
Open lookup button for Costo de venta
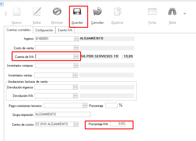(x=76, y=48)
